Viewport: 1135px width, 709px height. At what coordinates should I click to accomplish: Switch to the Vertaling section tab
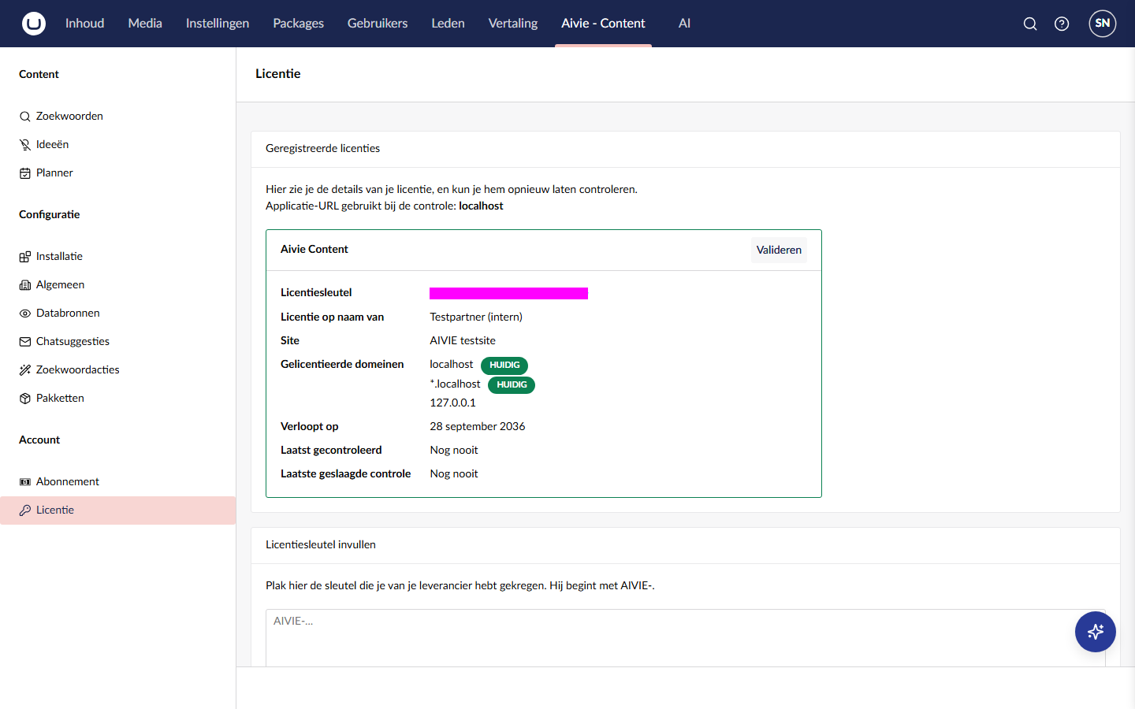(x=513, y=24)
